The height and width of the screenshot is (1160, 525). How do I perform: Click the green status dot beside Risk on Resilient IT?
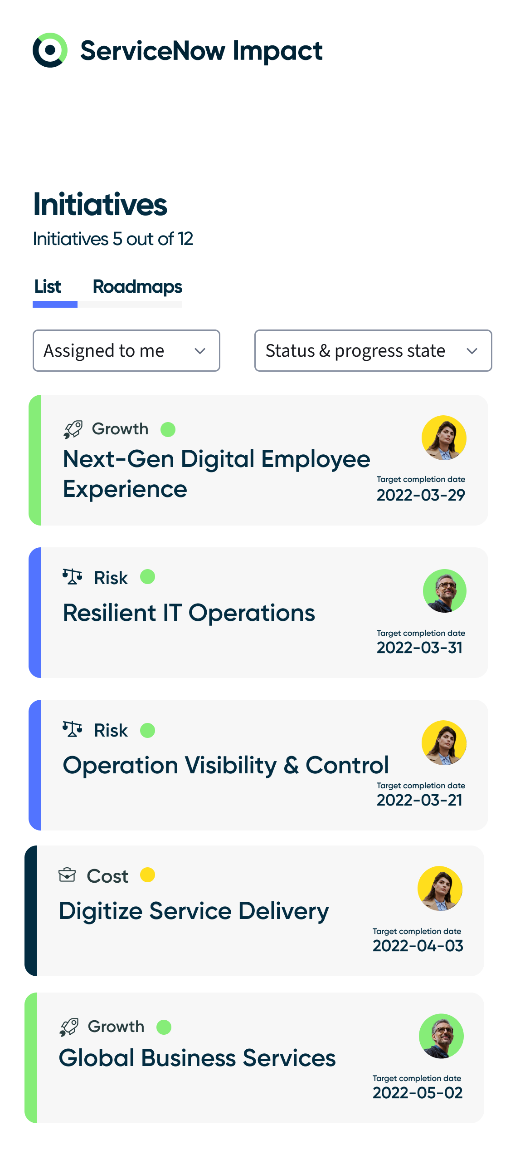148,577
